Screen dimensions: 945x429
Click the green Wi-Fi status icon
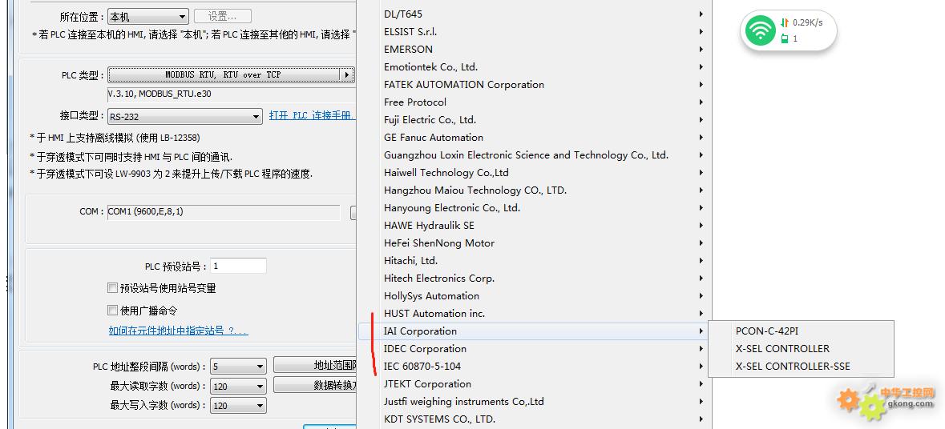pyautogui.click(x=760, y=30)
